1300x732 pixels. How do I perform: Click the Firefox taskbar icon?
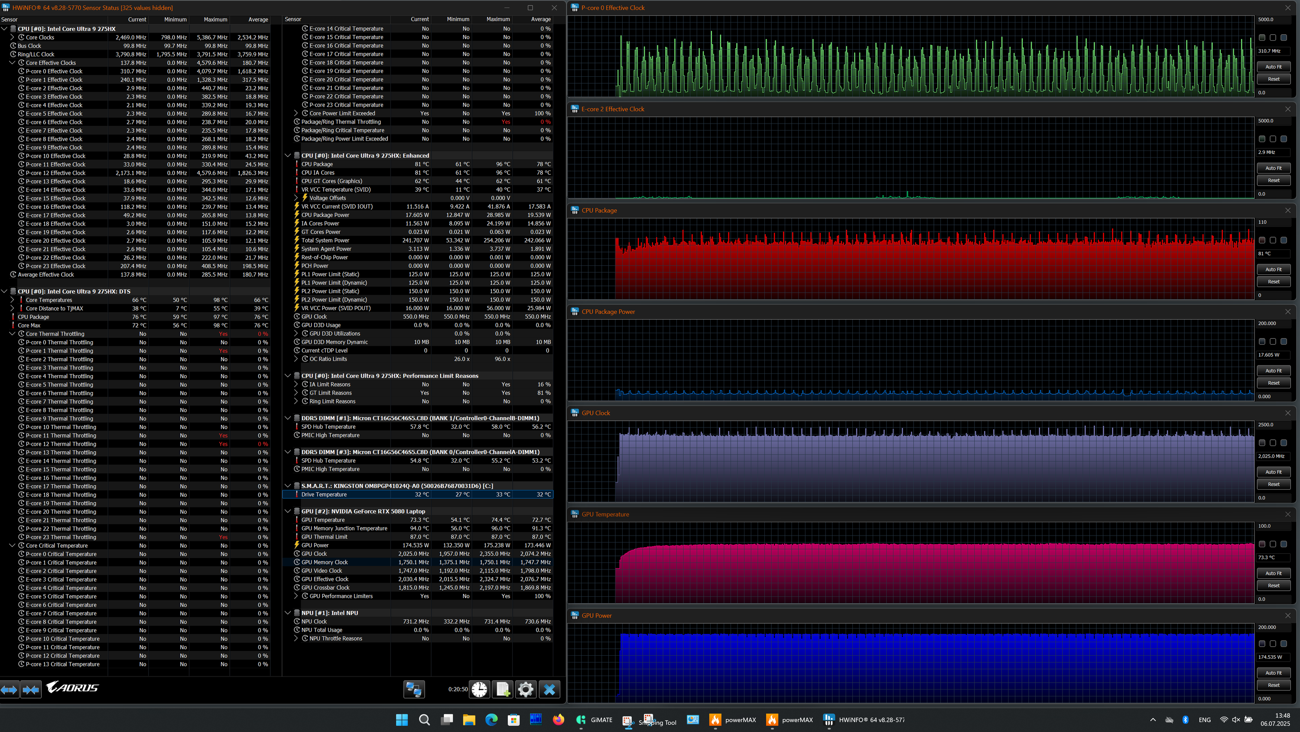pyautogui.click(x=558, y=720)
